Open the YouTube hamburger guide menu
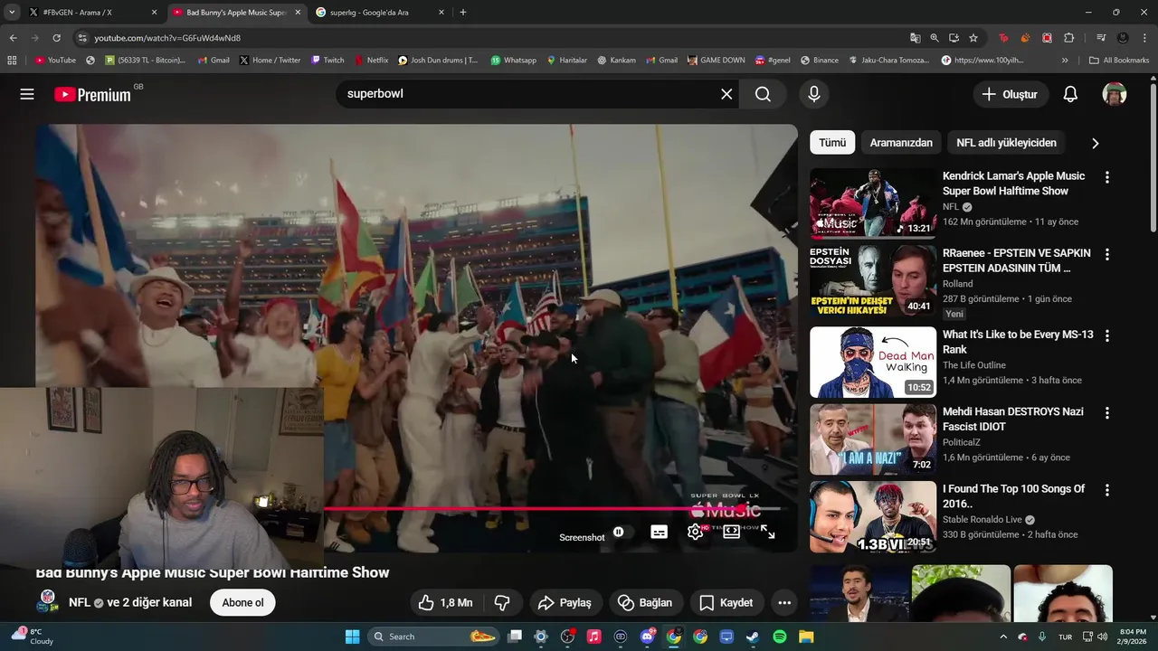 (27, 94)
